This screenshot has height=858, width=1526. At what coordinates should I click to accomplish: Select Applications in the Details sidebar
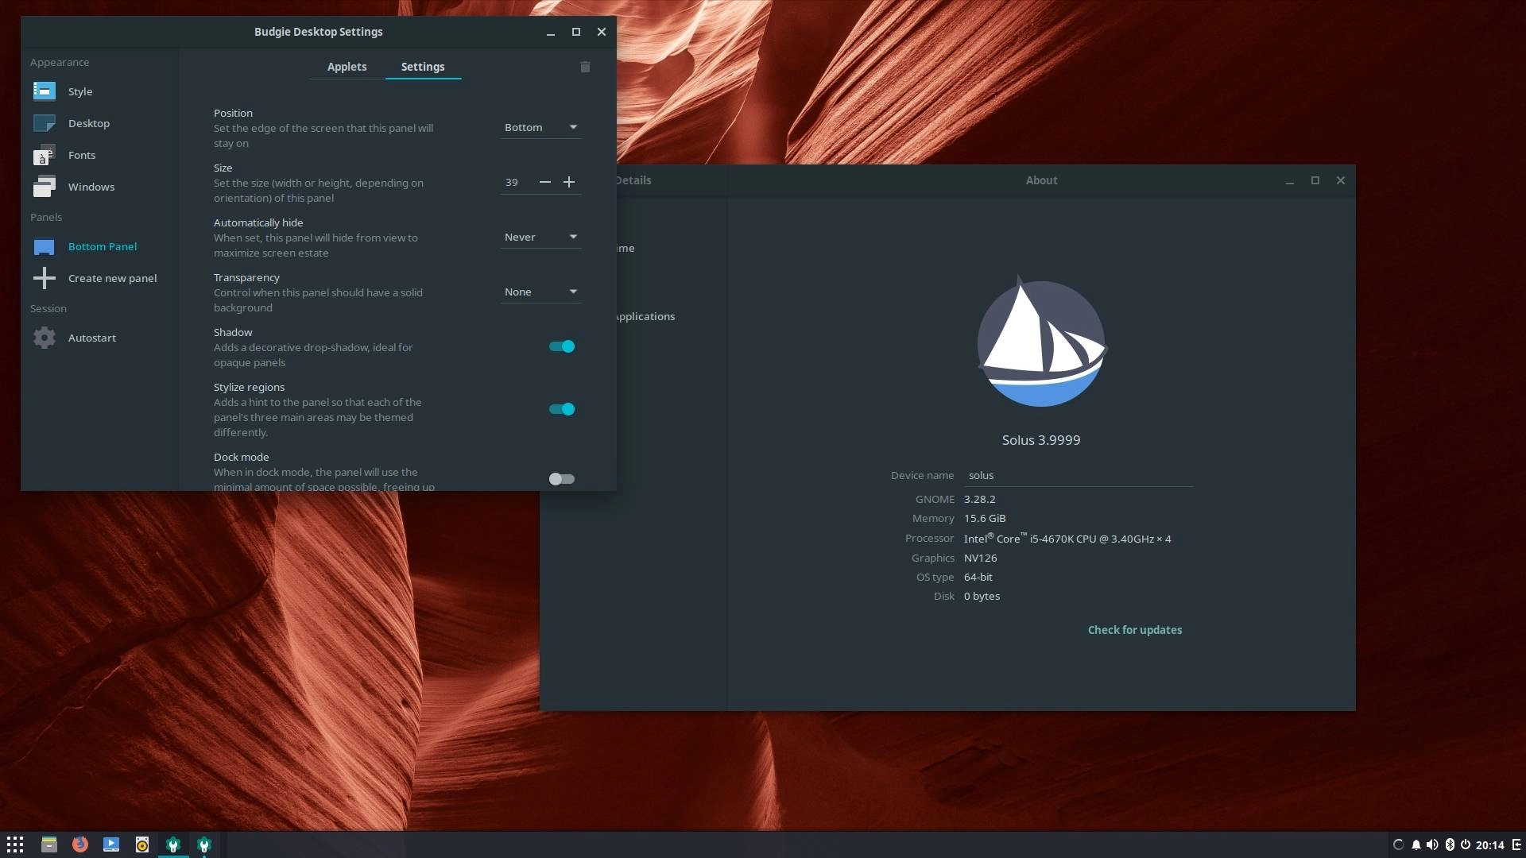(645, 316)
